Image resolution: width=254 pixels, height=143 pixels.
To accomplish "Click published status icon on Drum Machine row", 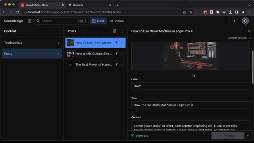I will coord(116,43).
